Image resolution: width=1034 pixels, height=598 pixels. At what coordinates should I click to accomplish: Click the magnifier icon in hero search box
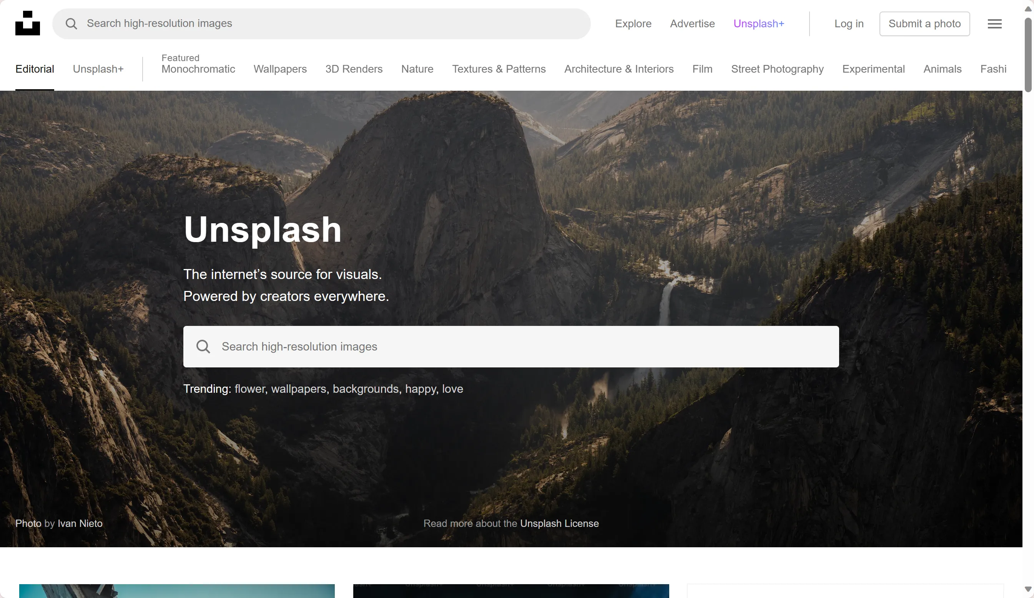(203, 347)
